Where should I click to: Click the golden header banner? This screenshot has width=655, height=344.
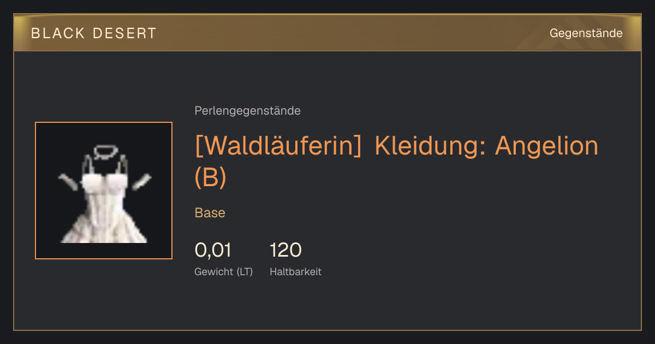point(327,33)
